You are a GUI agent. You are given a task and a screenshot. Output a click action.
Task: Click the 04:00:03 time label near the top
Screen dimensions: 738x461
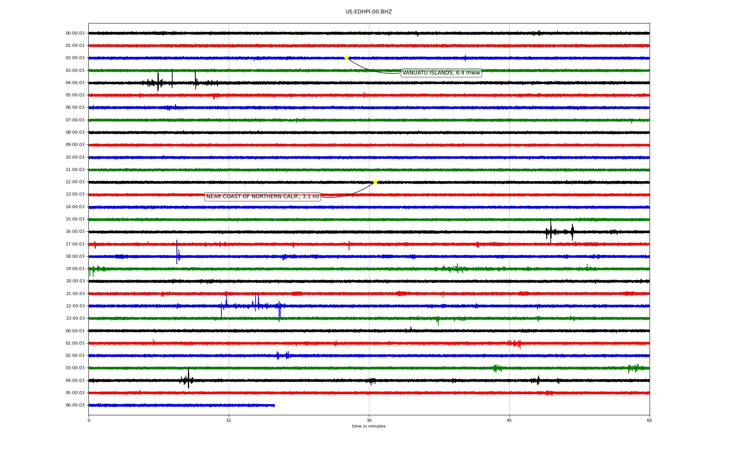pos(75,83)
